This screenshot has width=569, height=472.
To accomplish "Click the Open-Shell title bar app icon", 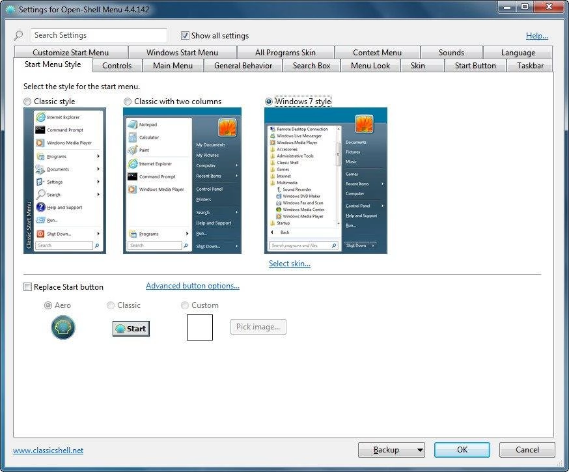I will (x=10, y=9).
